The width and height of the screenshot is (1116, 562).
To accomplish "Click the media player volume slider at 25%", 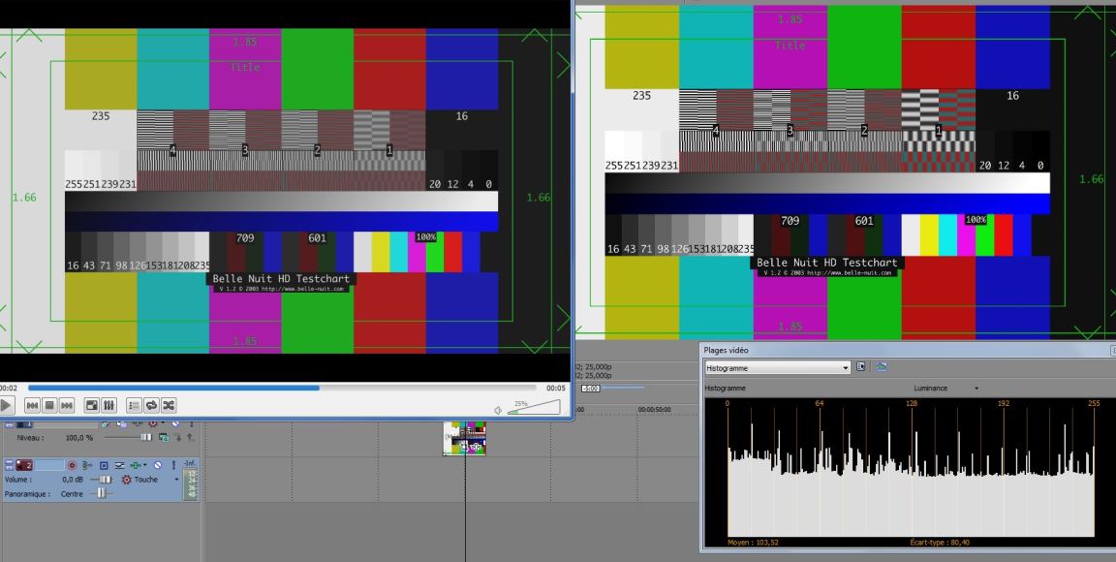I will [534, 407].
